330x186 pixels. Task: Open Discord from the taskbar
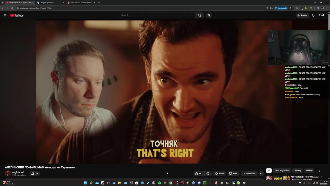click(199, 183)
